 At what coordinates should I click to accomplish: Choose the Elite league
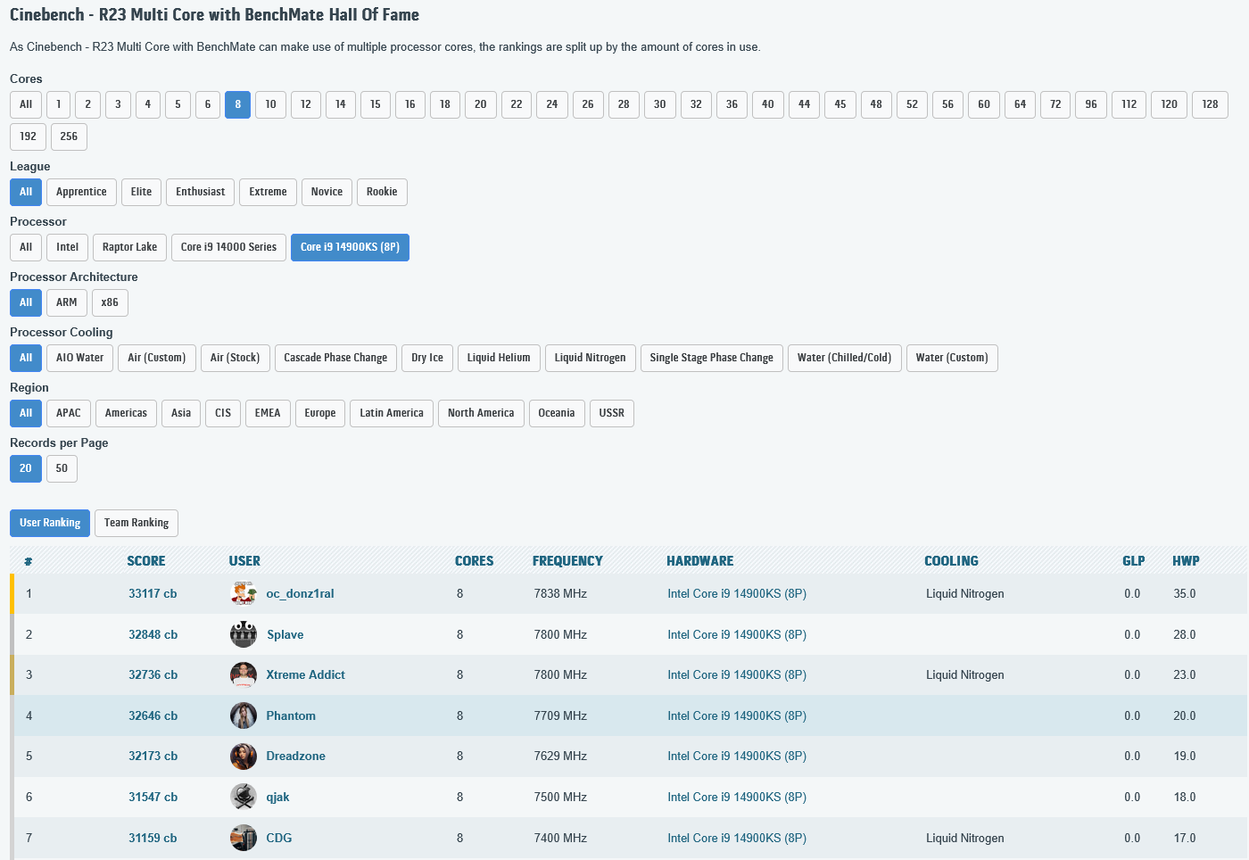click(141, 192)
